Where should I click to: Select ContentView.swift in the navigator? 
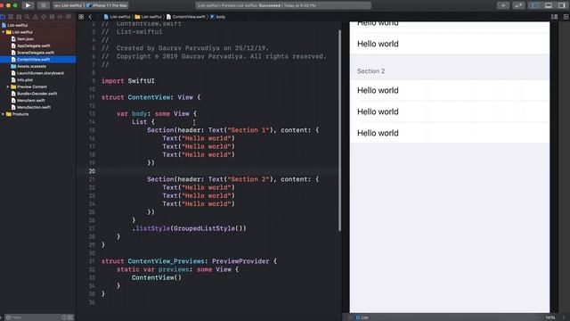click(x=37, y=60)
